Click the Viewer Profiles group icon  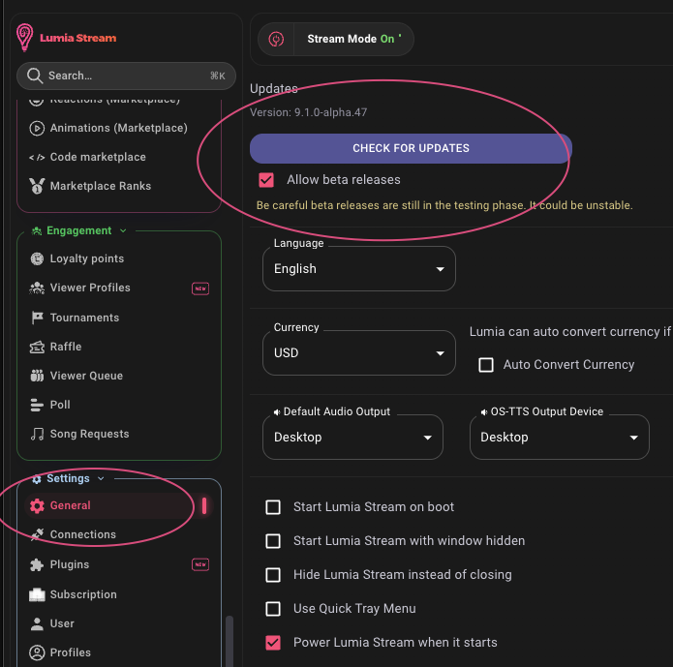pos(37,288)
